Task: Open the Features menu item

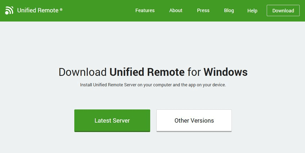Action: pos(145,10)
